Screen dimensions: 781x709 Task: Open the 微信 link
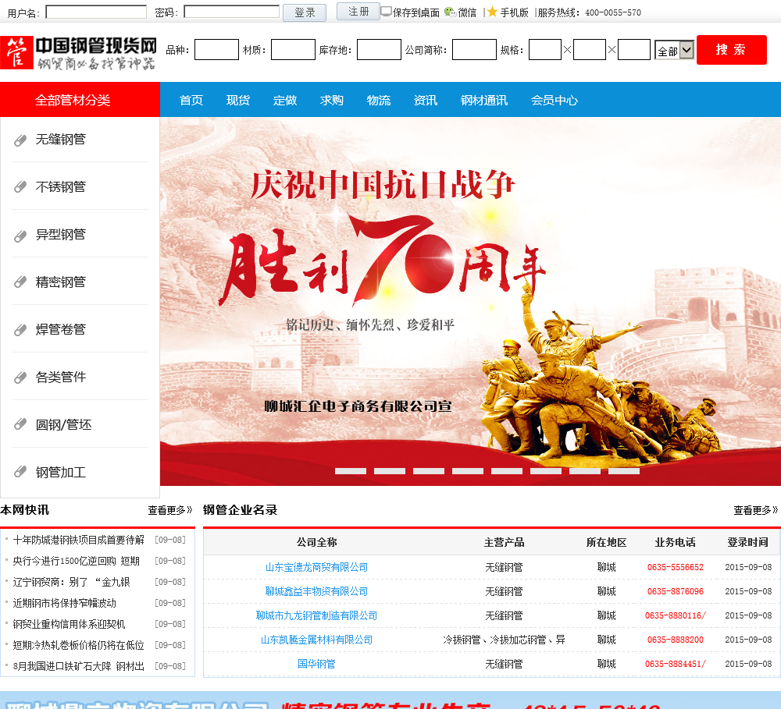pos(467,12)
